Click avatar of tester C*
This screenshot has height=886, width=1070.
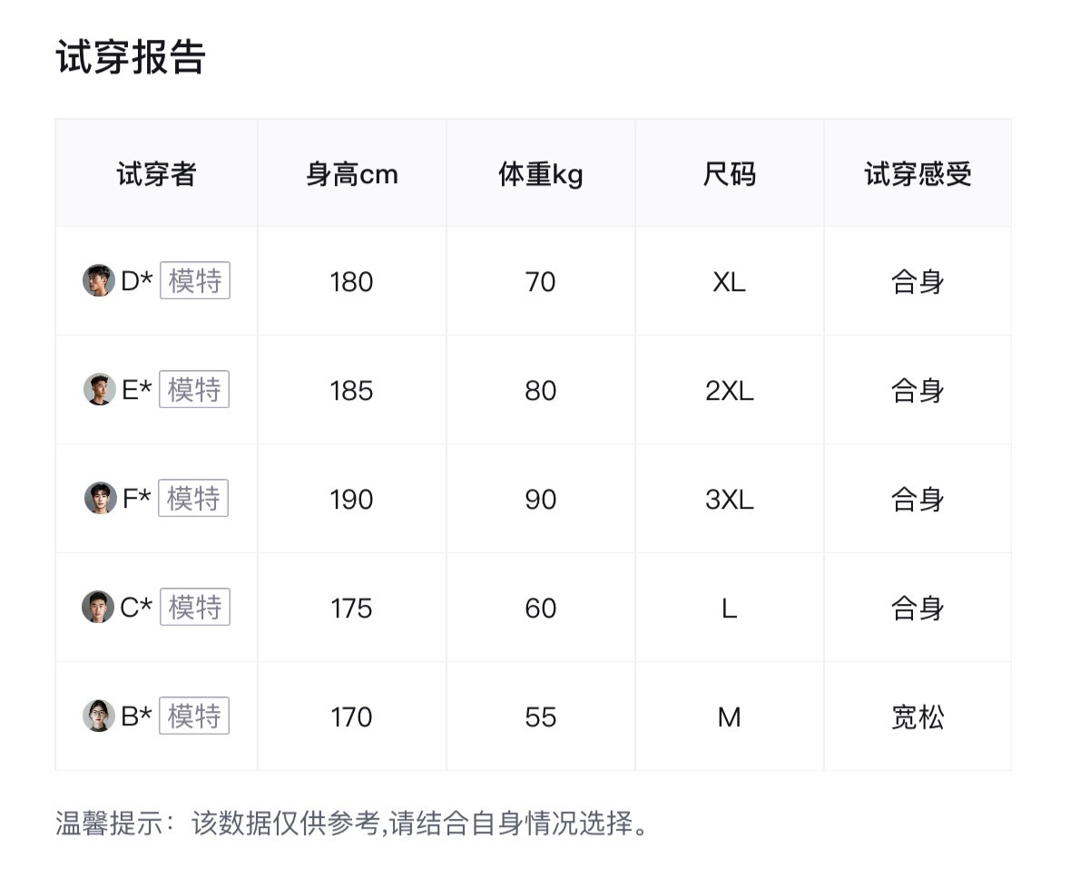[x=98, y=608]
